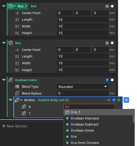Choose Box_1 from the suggestion list

point(98,112)
